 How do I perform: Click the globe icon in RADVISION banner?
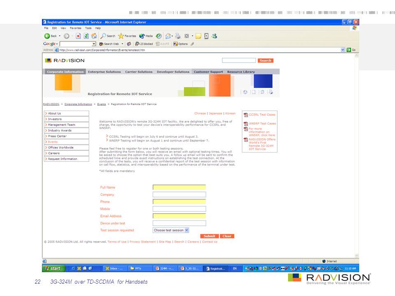tap(245, 92)
